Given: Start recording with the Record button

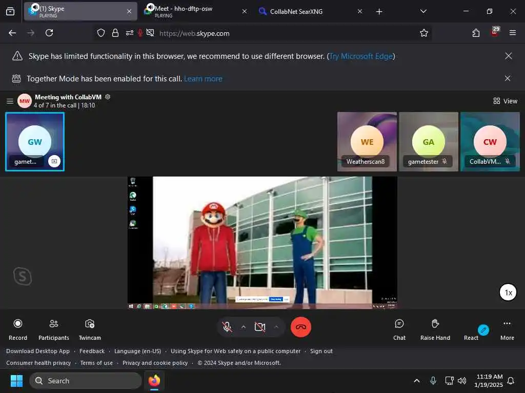Looking at the screenshot, I should 18,329.
